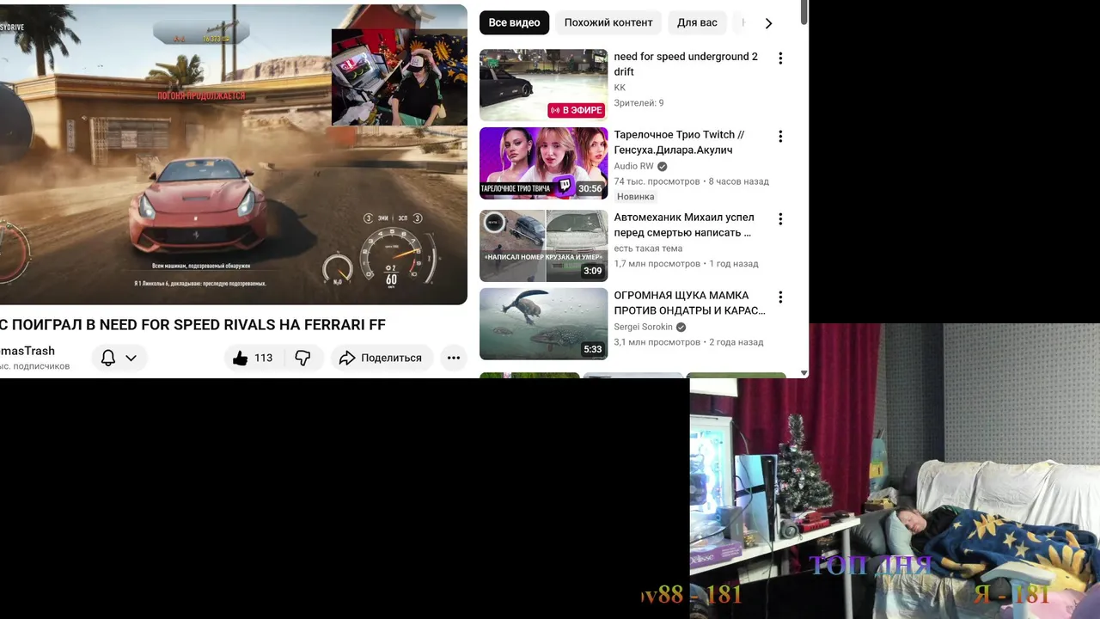Open the need for speed underground 2 drift thumbnail

tap(543, 85)
